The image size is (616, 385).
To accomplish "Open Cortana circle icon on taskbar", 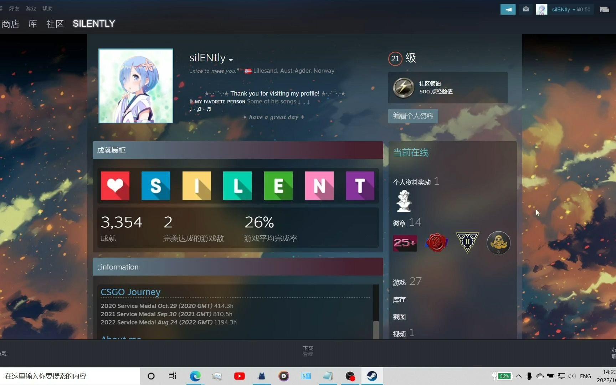I will pyautogui.click(x=151, y=376).
